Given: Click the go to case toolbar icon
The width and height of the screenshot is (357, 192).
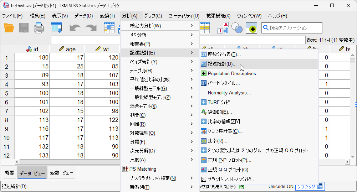Looking at the screenshot, I should (x=109, y=28).
